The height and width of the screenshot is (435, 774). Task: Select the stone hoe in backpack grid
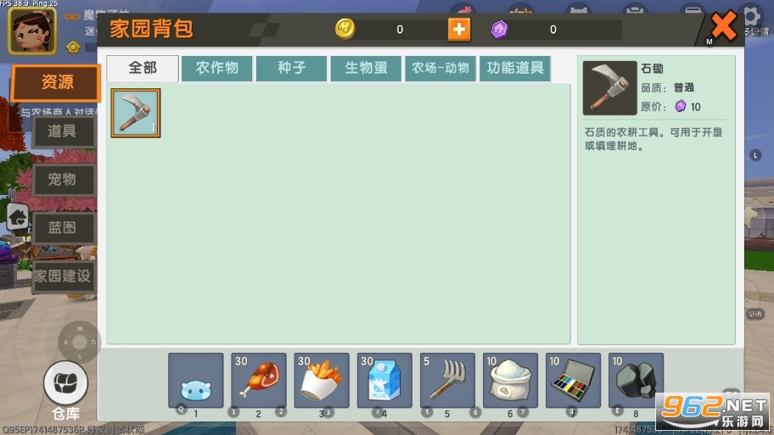pos(135,113)
